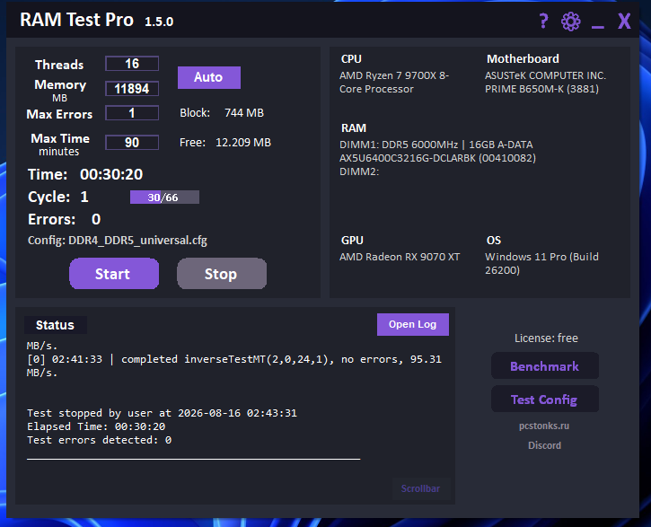Click the Errors: 0 counter
This screenshot has width=651, height=527.
coord(65,219)
